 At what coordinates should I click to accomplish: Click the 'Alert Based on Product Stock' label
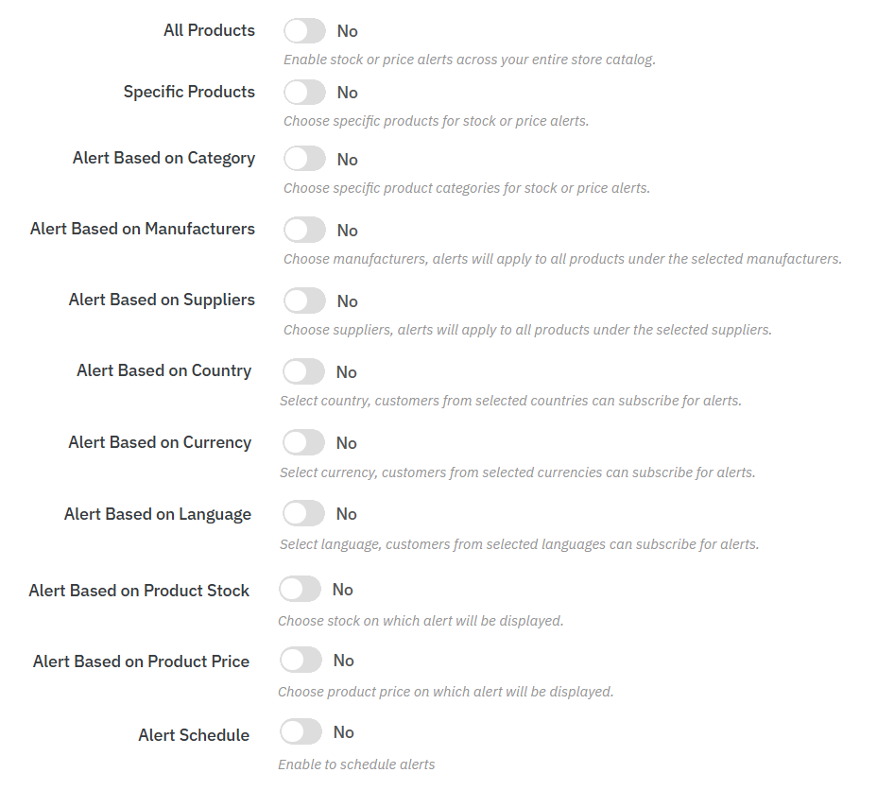coord(139,591)
